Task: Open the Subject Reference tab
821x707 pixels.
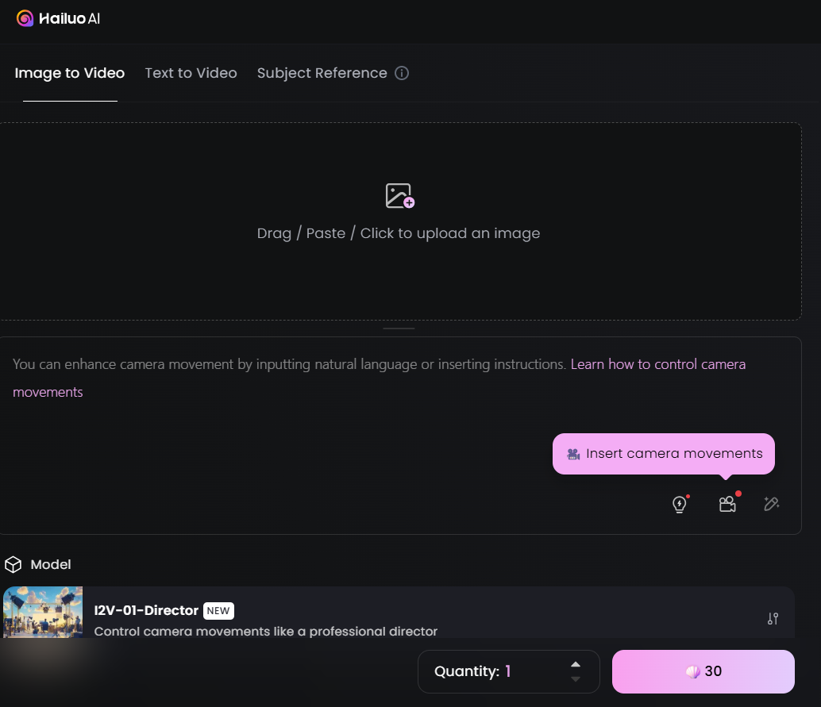Action: 322,73
